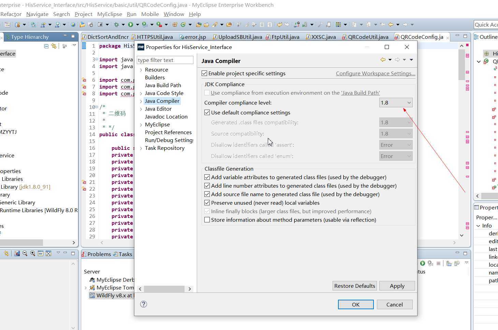Screen dimensions: 498x330
Task: Click the New Java Class toolbar icon
Action: click(x=183, y=25)
